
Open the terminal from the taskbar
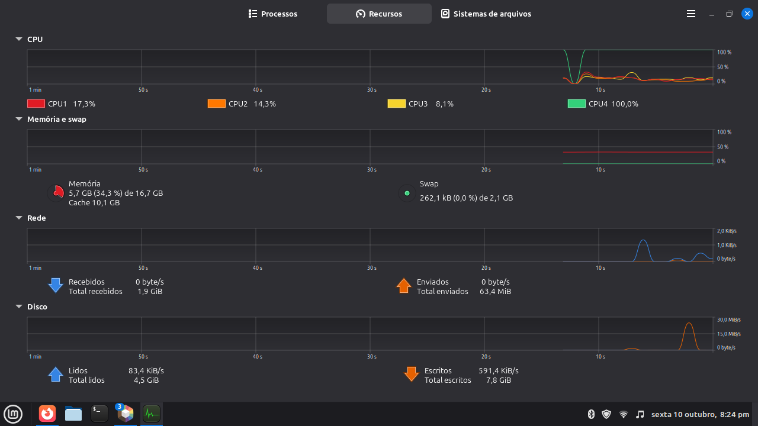99,414
